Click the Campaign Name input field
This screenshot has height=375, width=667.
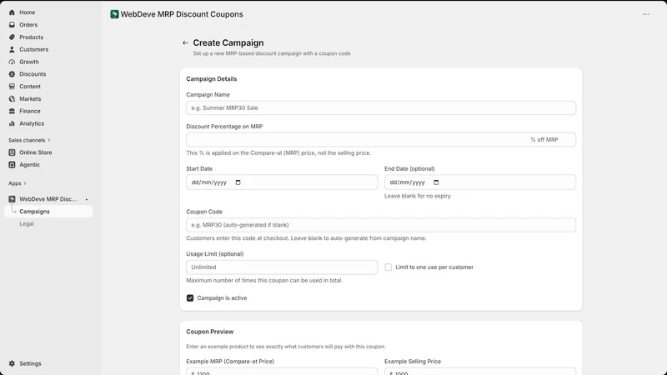[381, 108]
